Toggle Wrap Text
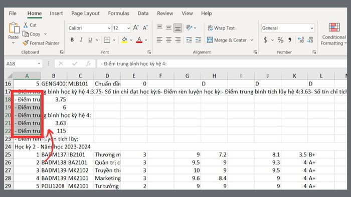The image size is (351, 197). [221, 28]
